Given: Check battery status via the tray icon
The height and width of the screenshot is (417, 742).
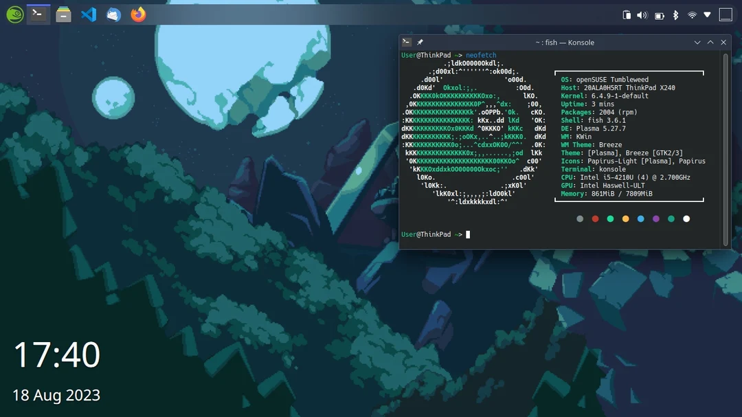Looking at the screenshot, I should (660, 14).
